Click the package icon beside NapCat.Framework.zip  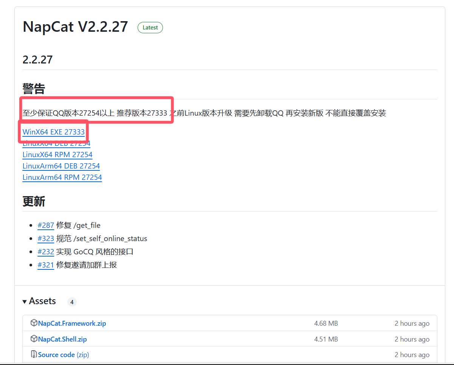coord(34,323)
